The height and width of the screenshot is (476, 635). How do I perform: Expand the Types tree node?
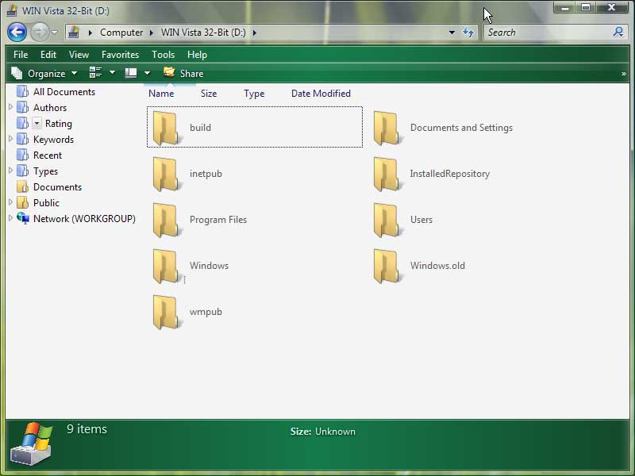coord(10,171)
